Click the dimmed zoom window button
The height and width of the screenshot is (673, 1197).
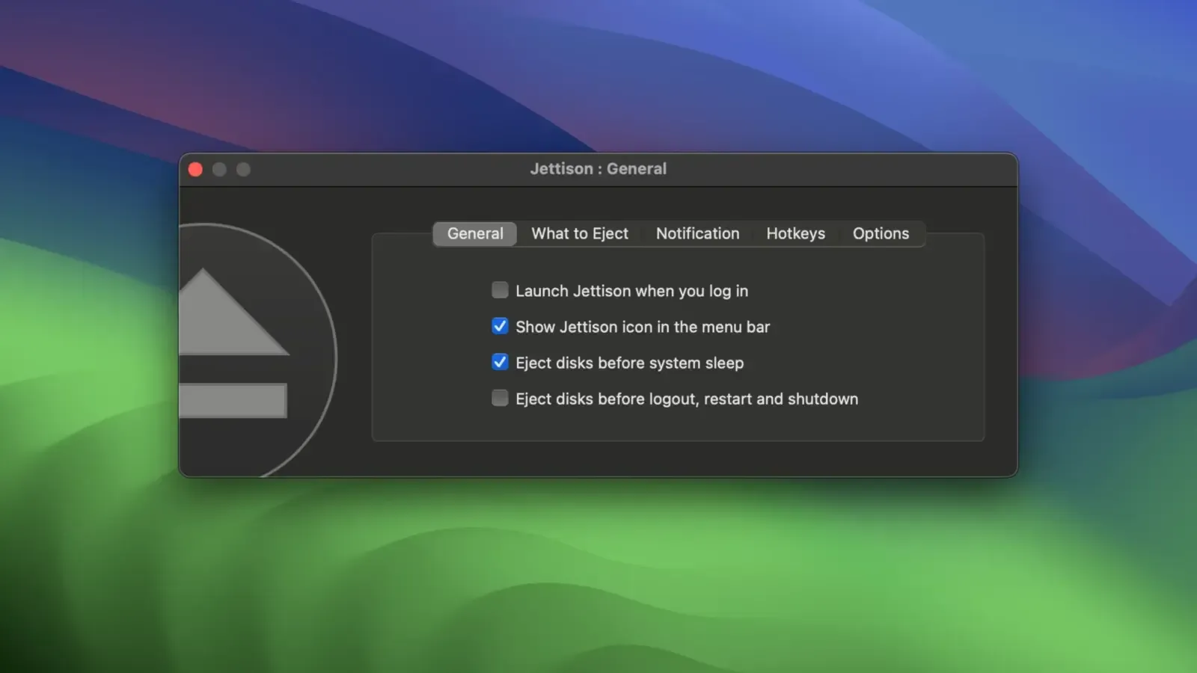243,170
